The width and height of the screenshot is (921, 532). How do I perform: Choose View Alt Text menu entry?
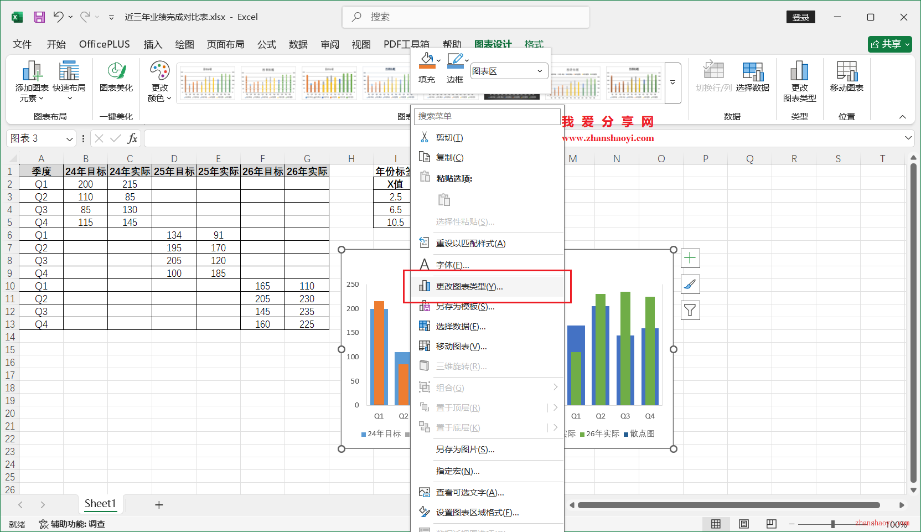pyautogui.click(x=487, y=492)
